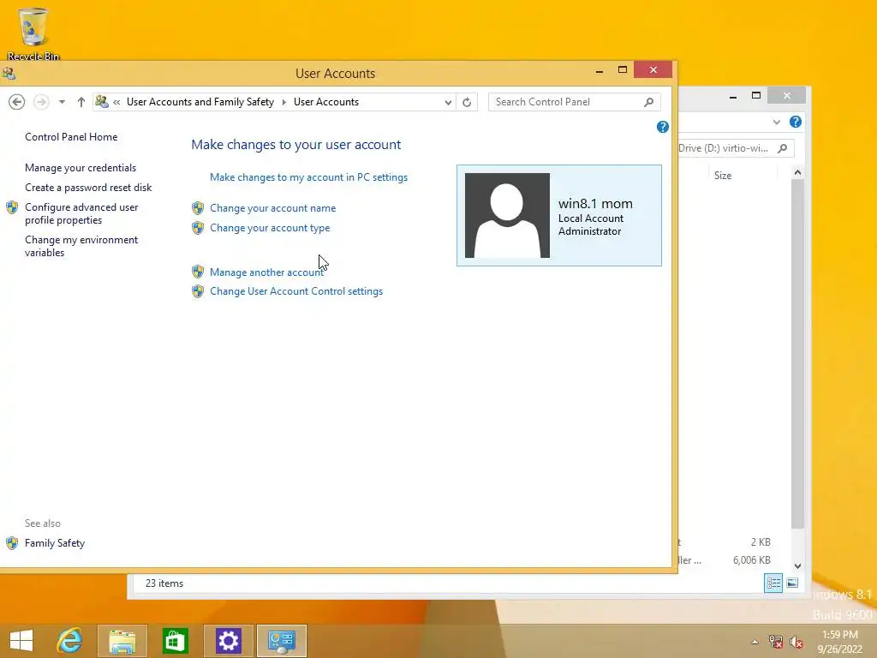877x658 pixels.
Task: Open the Windows Store from the taskbar
Action: click(x=175, y=641)
